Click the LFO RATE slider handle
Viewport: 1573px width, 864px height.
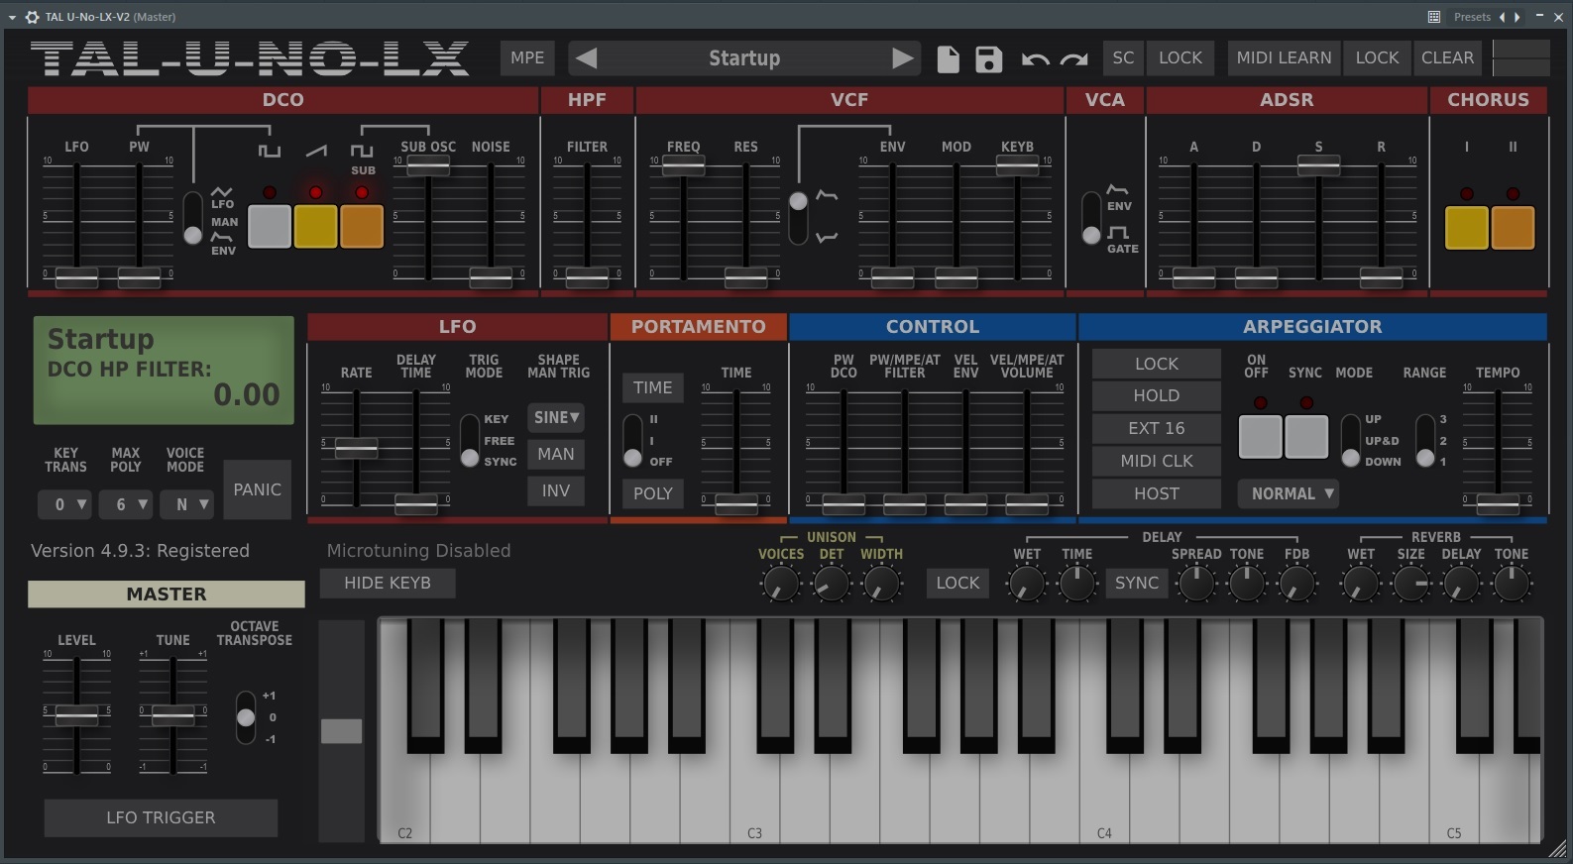[356, 448]
